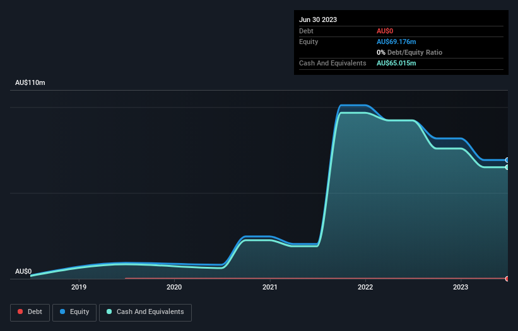The image size is (518, 331).
Task: Click the AU$65.015m cash value
Action: point(396,63)
